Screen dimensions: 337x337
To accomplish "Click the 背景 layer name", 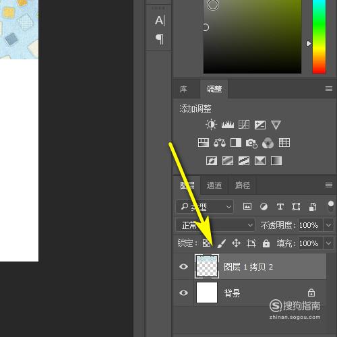I will click(x=232, y=293).
